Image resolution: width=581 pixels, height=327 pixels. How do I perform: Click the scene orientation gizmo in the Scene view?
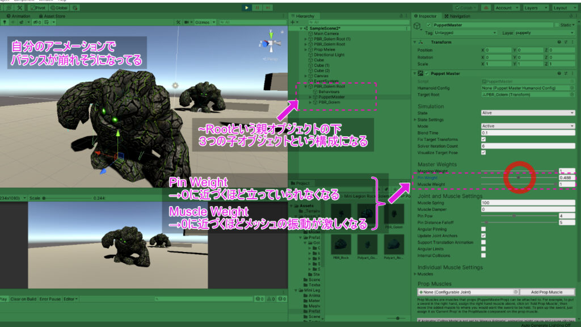point(271,43)
